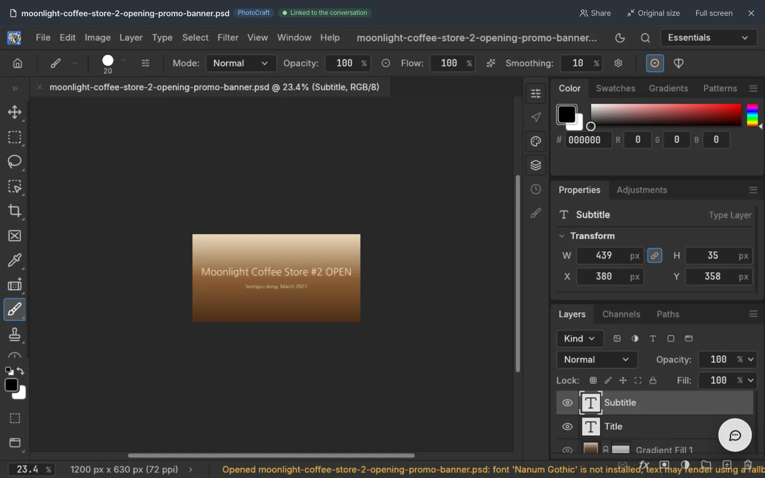Click the hue spectrum strip

coord(753,115)
